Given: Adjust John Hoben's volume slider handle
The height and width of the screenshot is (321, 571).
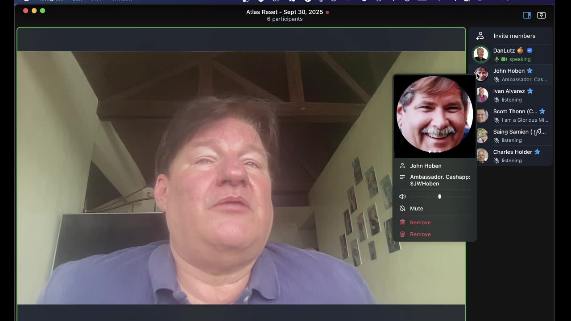Looking at the screenshot, I should coord(439,197).
